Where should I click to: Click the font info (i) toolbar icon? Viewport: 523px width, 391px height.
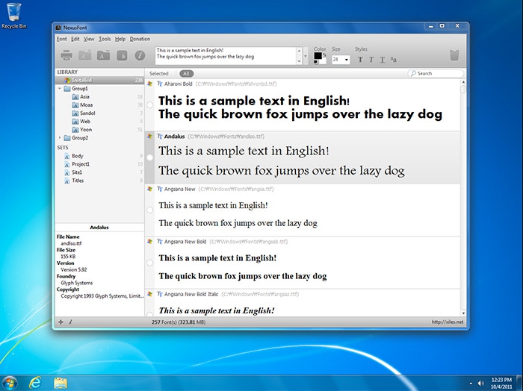click(x=140, y=55)
